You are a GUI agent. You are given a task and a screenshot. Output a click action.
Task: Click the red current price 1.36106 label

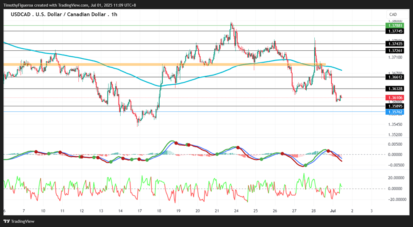click(394, 98)
